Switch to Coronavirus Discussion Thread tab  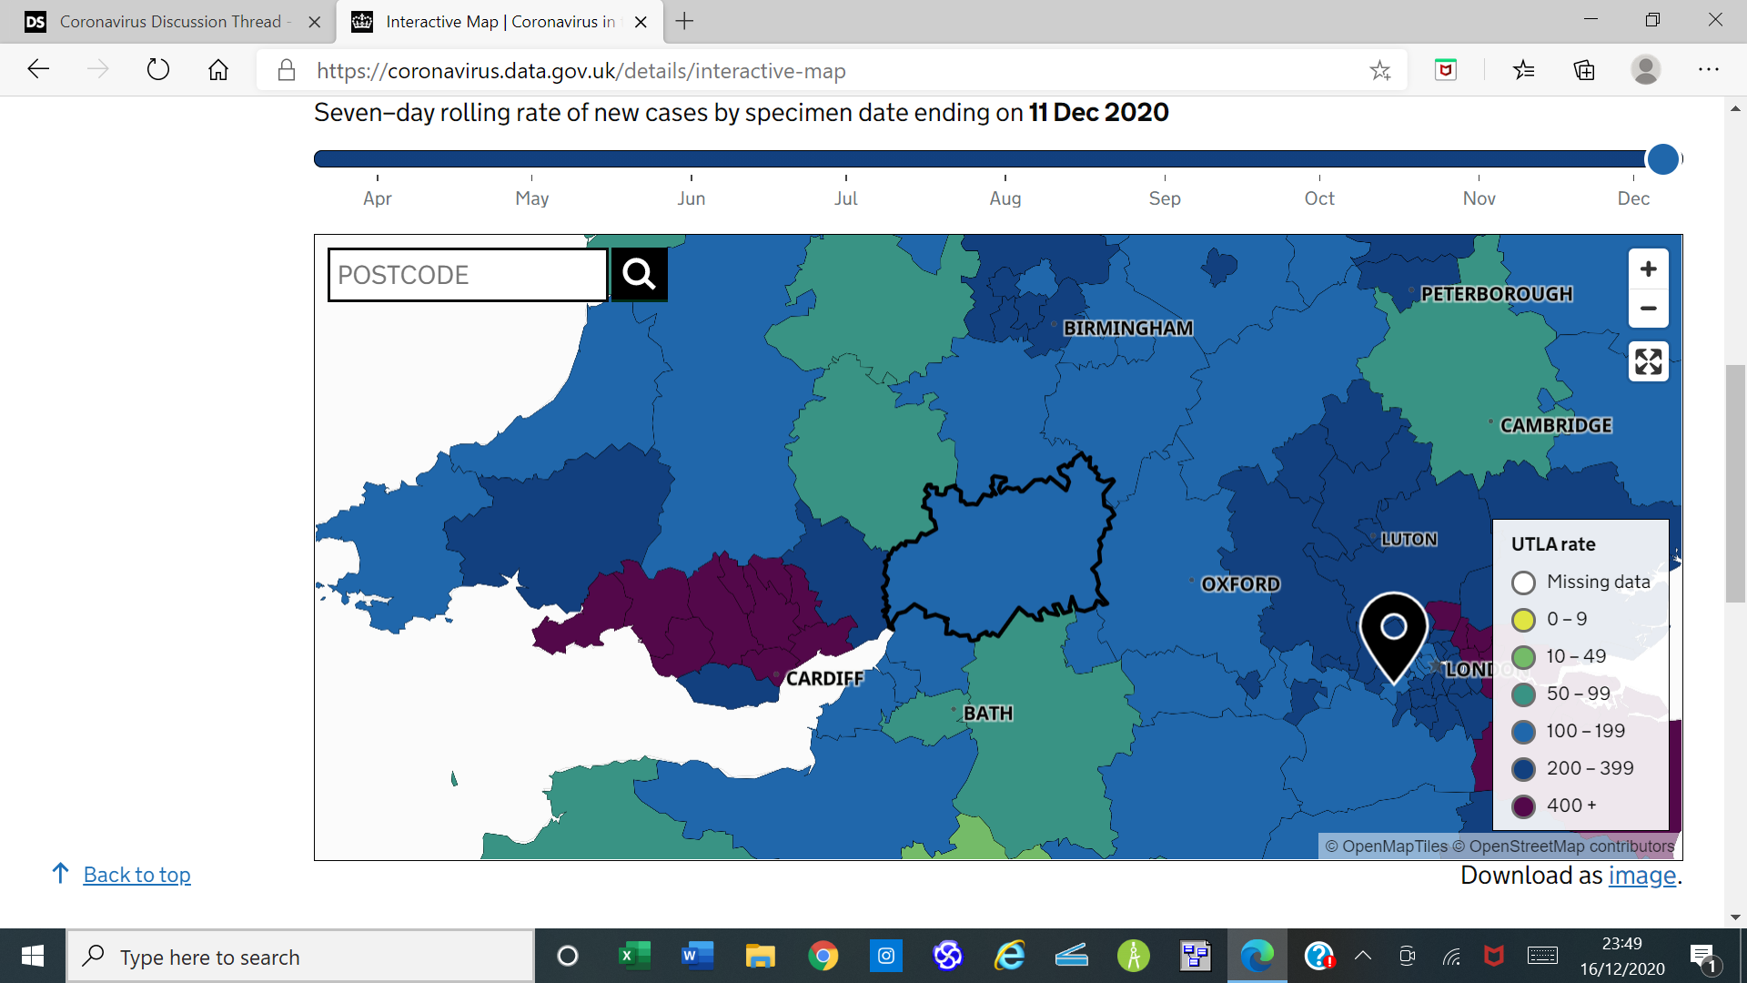point(170,22)
